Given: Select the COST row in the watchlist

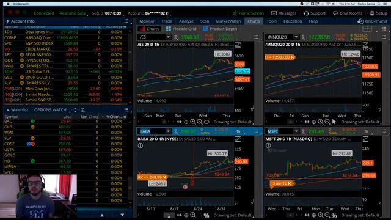Looking at the screenshot, I should click(65, 144).
